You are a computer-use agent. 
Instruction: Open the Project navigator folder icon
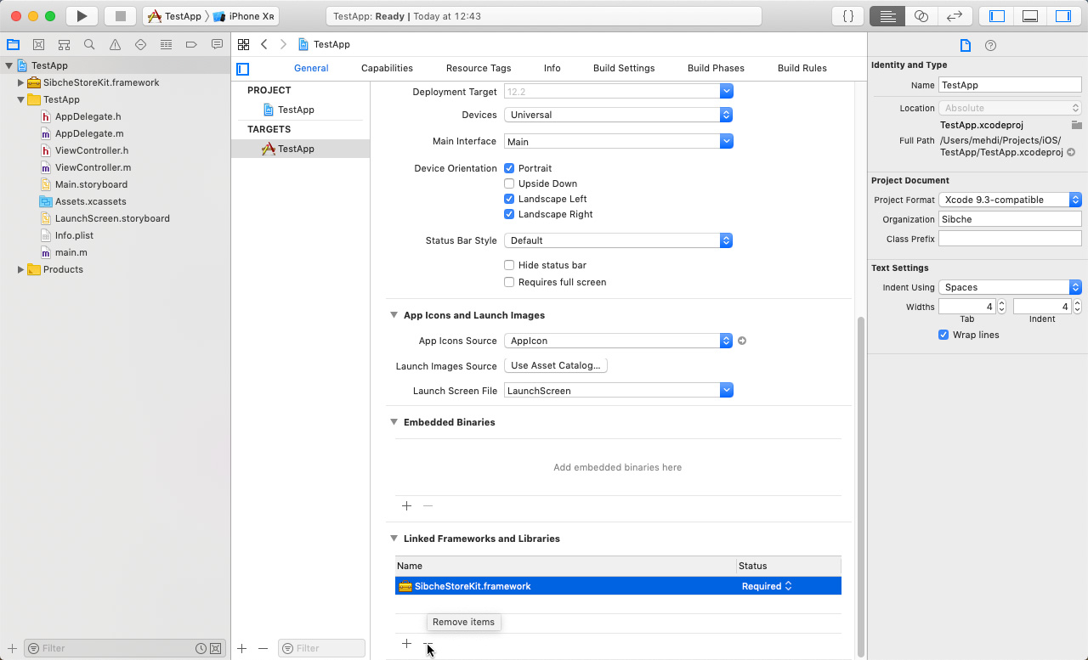click(13, 44)
